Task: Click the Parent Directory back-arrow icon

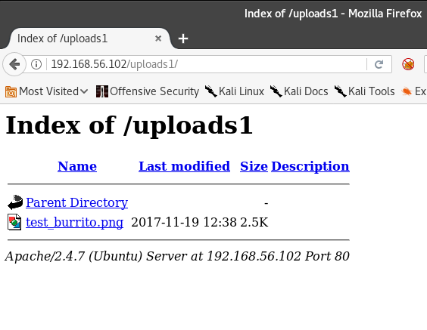Action: [x=15, y=202]
